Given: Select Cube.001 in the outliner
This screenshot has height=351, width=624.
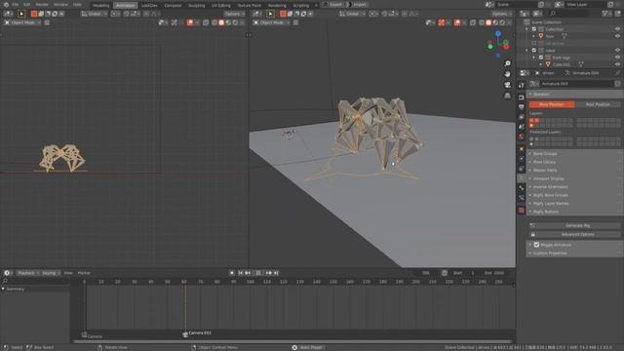Looking at the screenshot, I should coord(562,64).
